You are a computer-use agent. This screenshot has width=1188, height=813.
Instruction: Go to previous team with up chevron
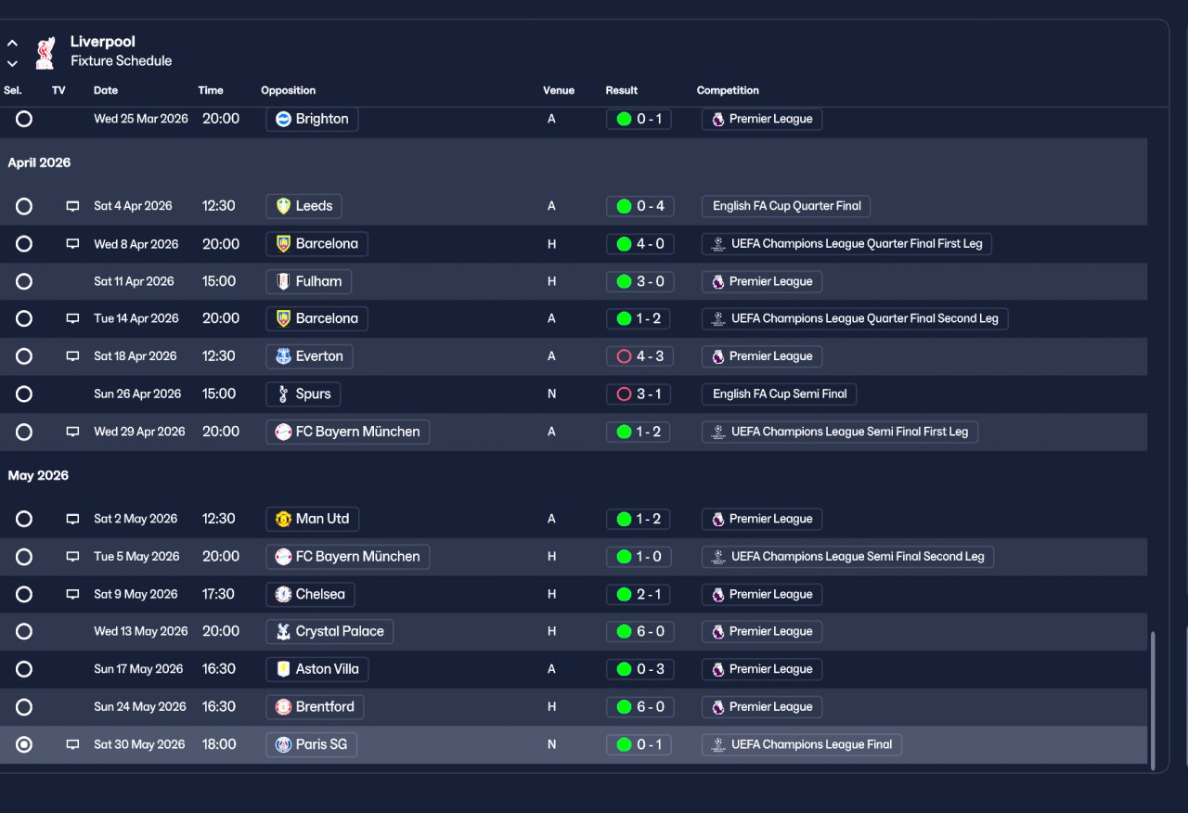click(12, 43)
